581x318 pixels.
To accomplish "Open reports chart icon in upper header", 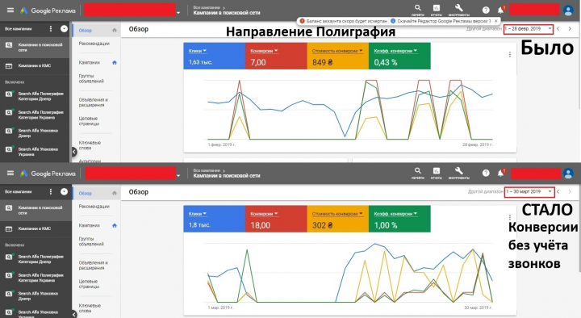I will pos(437,8).
